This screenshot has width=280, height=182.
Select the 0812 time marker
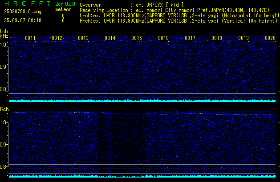57,38
